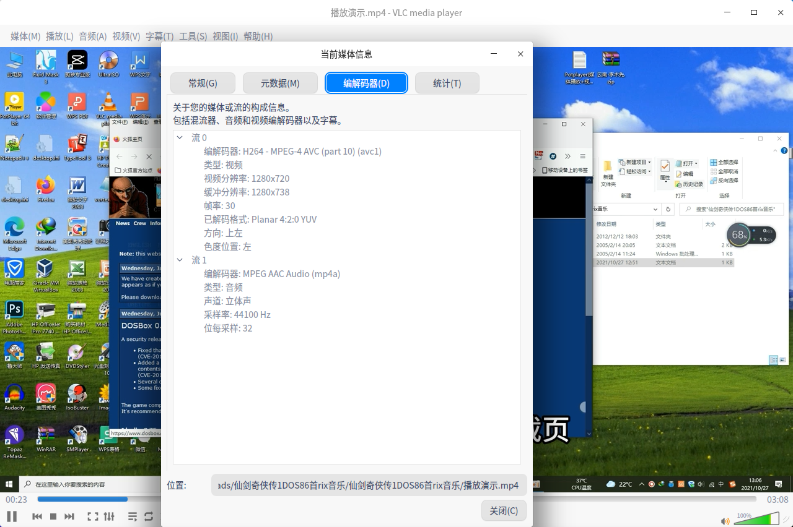Open the 媒体(M) menu

click(25, 36)
